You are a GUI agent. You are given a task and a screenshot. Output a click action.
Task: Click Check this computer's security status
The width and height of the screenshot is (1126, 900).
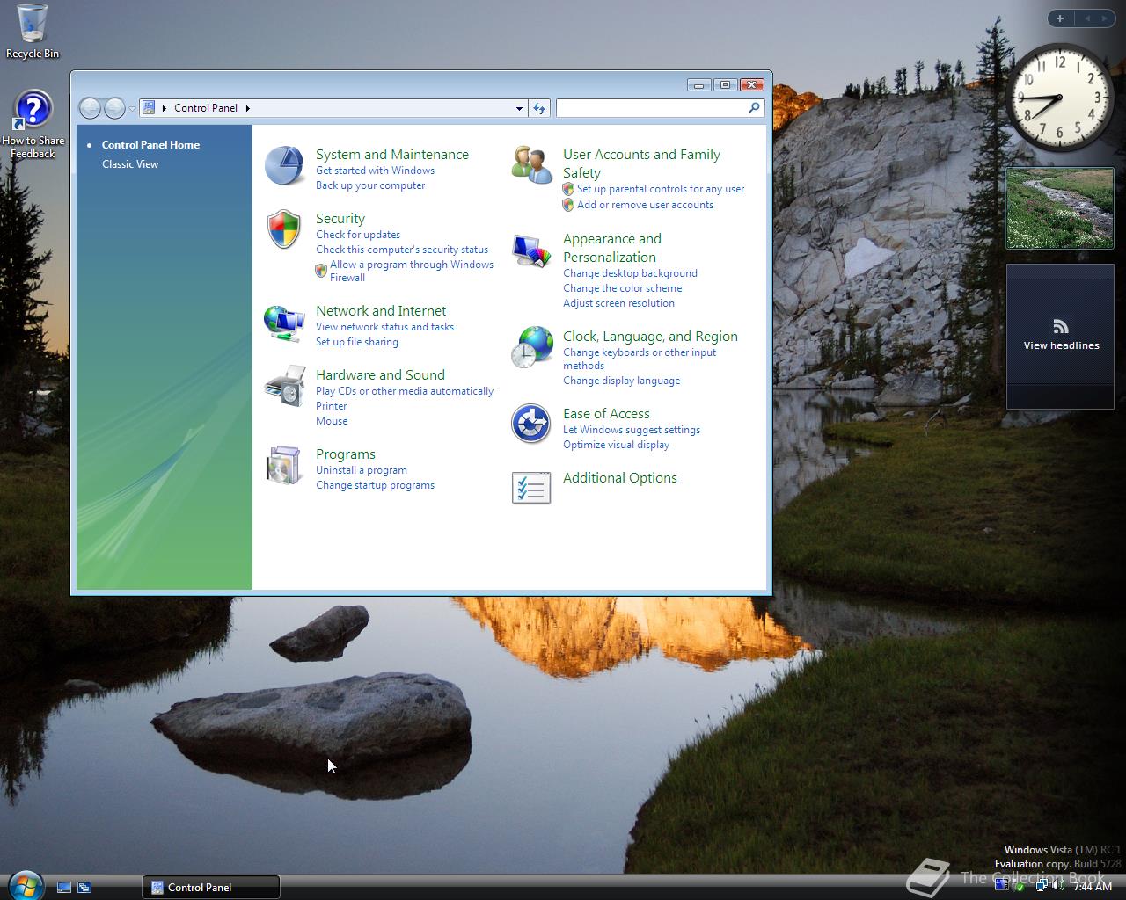(402, 250)
